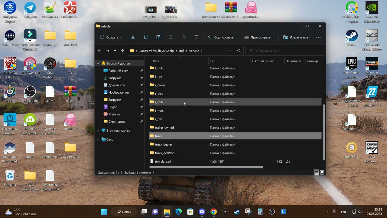Screen dimensions: 387x218
Task: Open the Сортировать dropdown menu
Action: [223, 37]
